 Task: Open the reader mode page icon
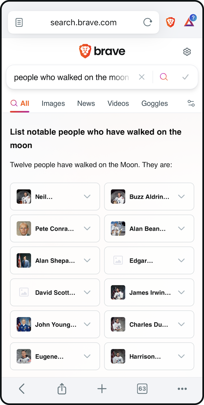tap(19, 23)
